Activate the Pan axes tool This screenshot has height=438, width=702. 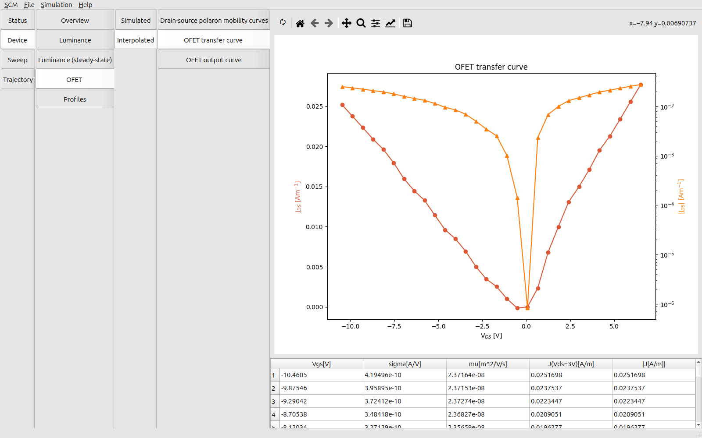click(x=347, y=23)
